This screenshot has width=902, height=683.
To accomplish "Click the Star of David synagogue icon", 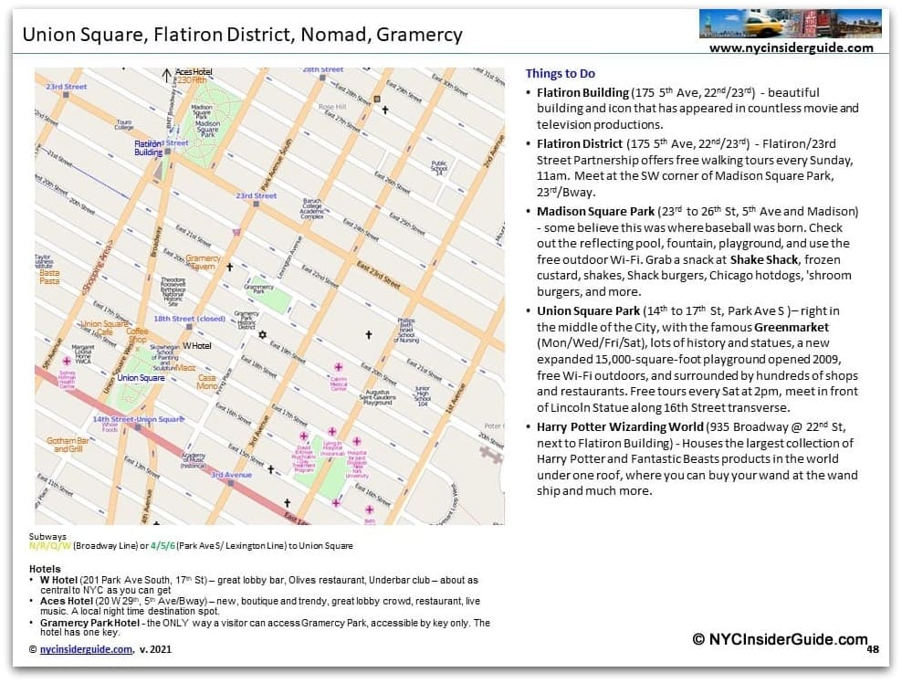I will click(x=263, y=334).
